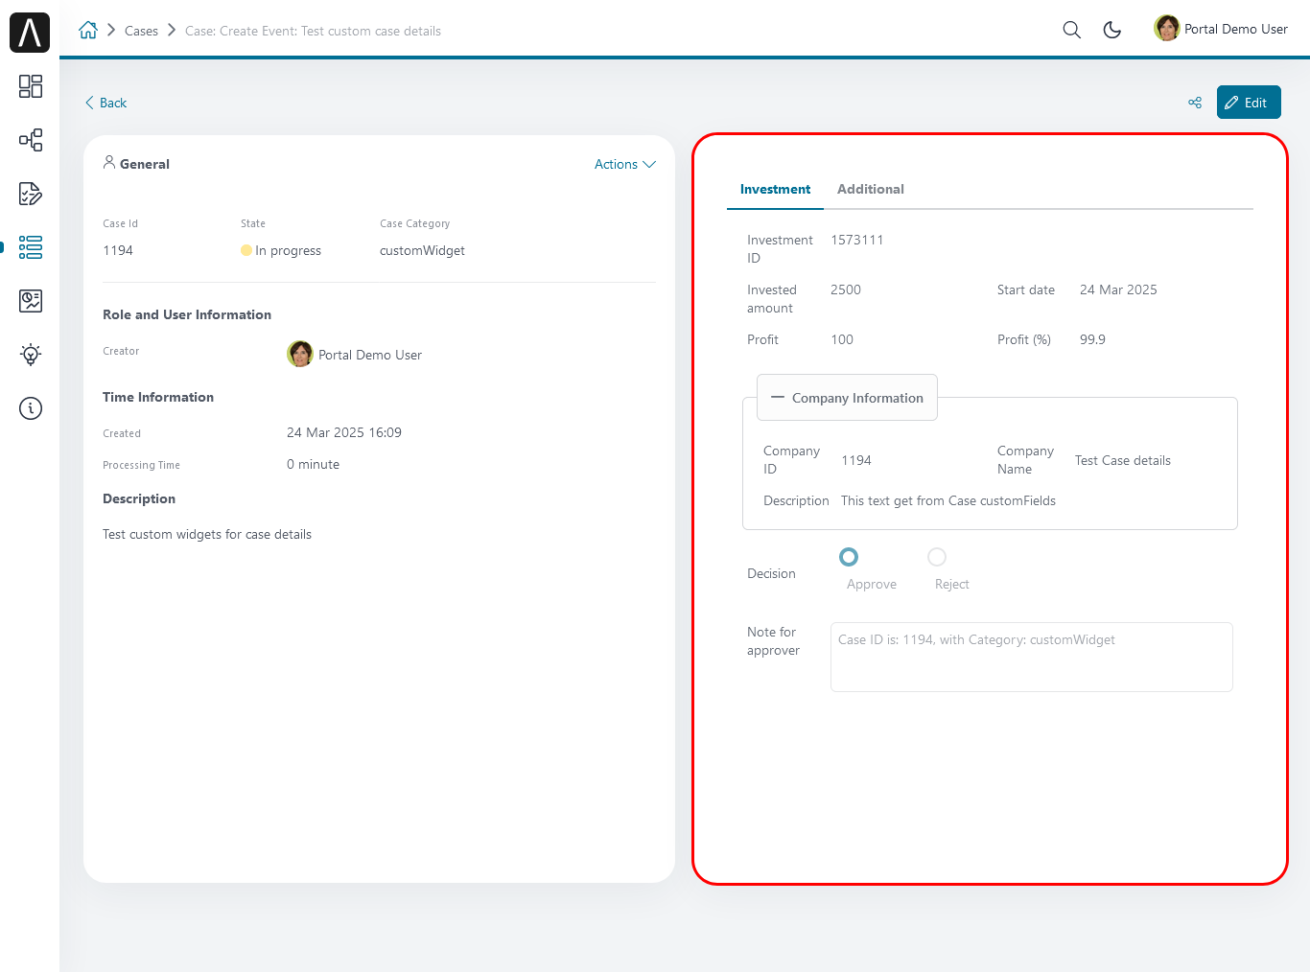Image resolution: width=1310 pixels, height=972 pixels.
Task: Toggle dark mode moon icon
Action: point(1112,30)
